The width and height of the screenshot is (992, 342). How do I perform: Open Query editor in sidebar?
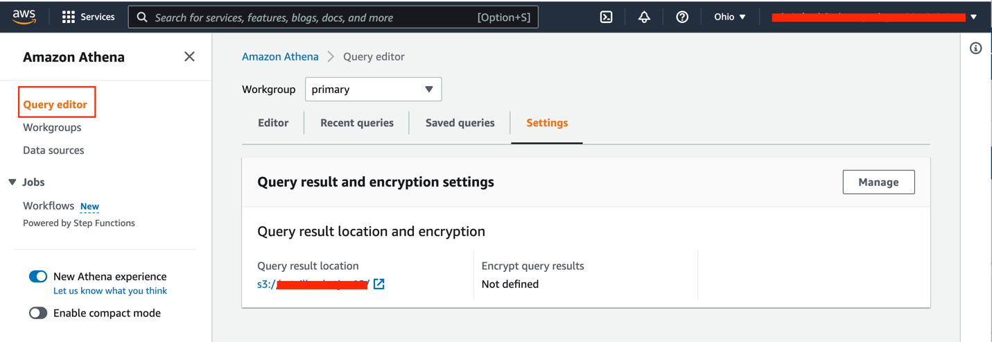coord(55,104)
